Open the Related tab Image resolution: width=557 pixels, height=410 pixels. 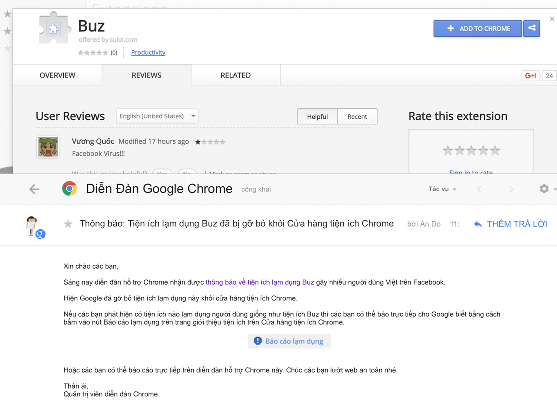click(235, 75)
